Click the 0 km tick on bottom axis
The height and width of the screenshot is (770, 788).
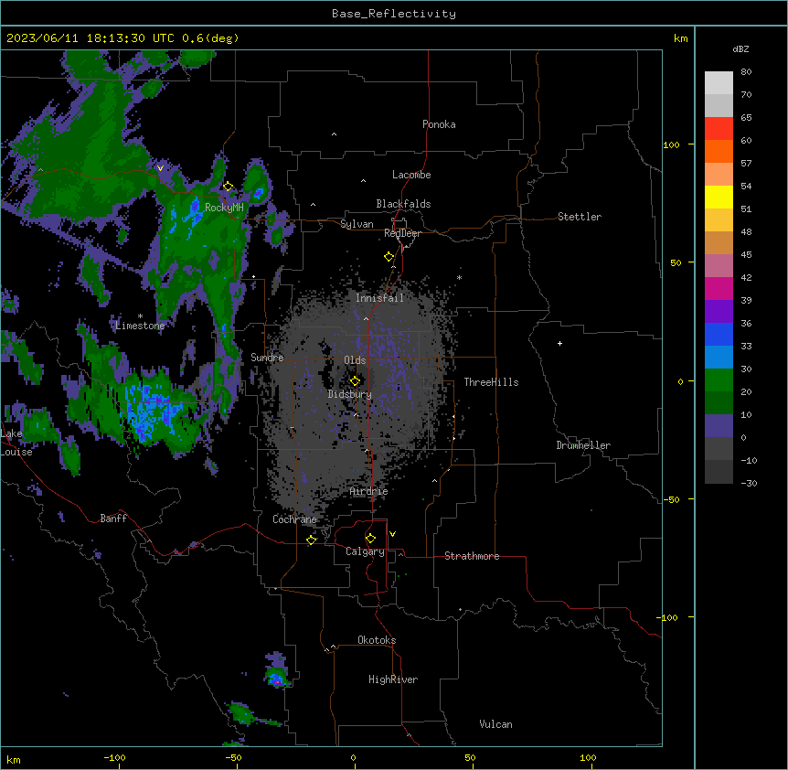(353, 757)
